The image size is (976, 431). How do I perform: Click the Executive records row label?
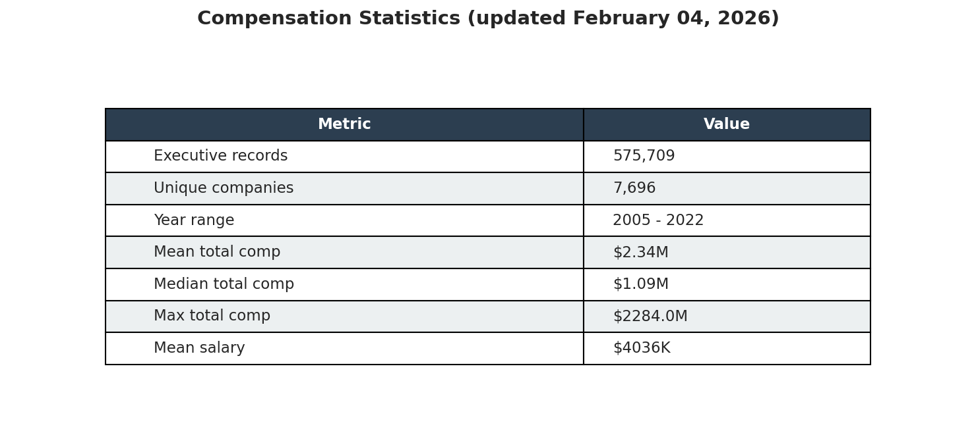[x=220, y=157]
